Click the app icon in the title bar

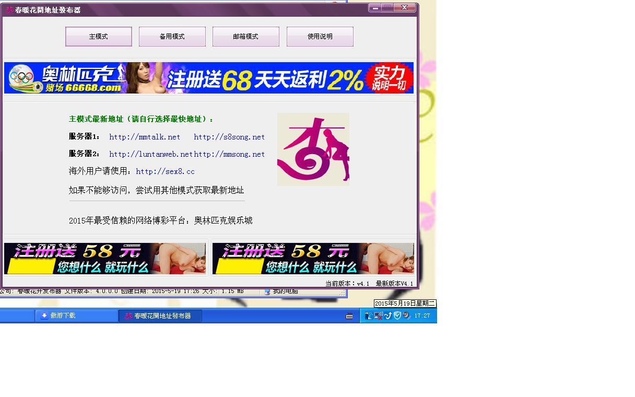click(x=8, y=8)
